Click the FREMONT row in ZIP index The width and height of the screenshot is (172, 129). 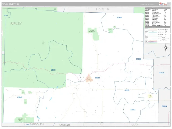point(156,15)
